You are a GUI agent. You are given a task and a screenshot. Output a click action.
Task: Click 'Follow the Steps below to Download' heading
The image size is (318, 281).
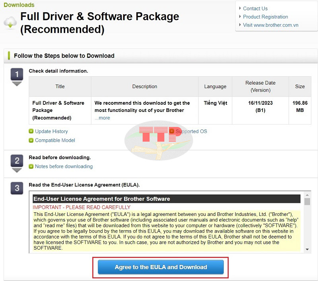coord(64,56)
